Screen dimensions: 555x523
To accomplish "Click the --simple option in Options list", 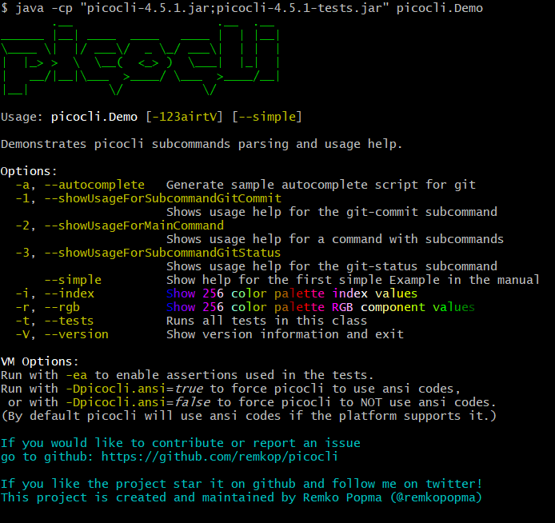I will pos(73,280).
